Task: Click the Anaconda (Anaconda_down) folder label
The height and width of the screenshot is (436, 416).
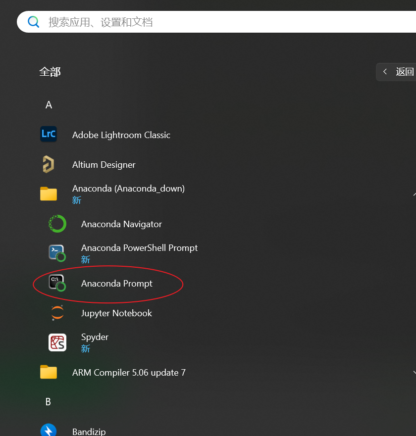Action: [x=128, y=189]
